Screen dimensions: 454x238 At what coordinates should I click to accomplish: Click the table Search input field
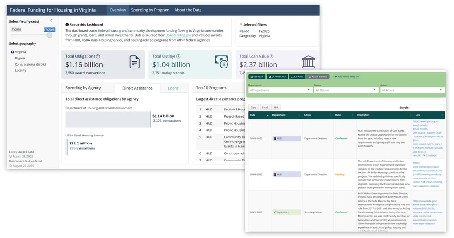(427, 107)
